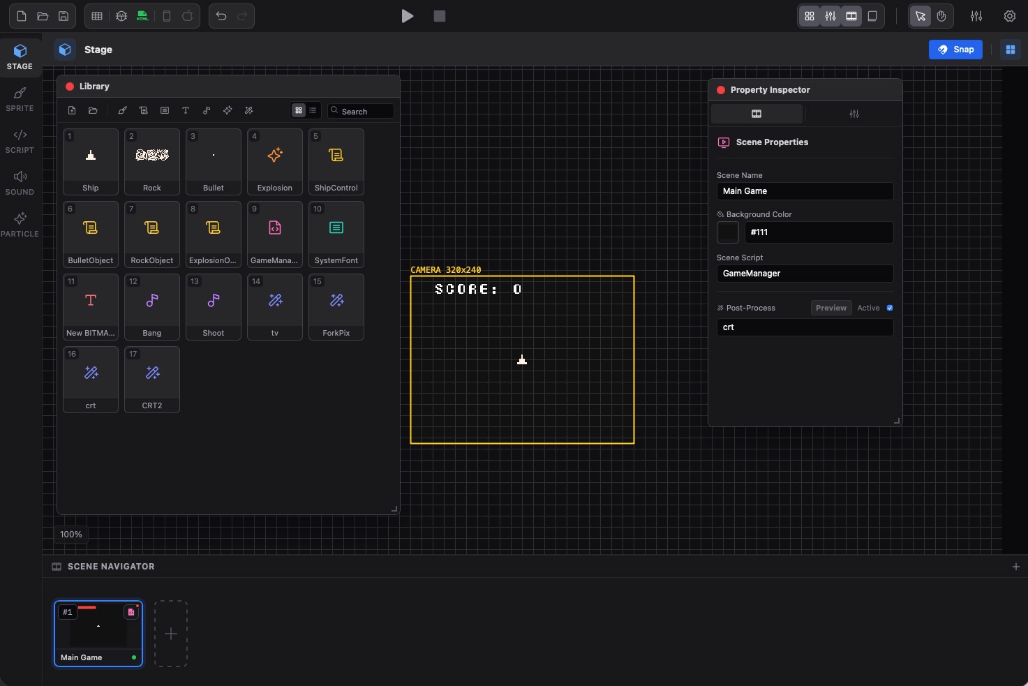Toggle Snap button

pyautogui.click(x=955, y=50)
